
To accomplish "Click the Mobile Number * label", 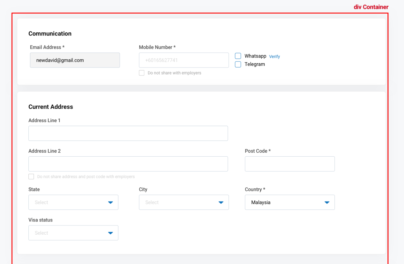I will pos(157,47).
